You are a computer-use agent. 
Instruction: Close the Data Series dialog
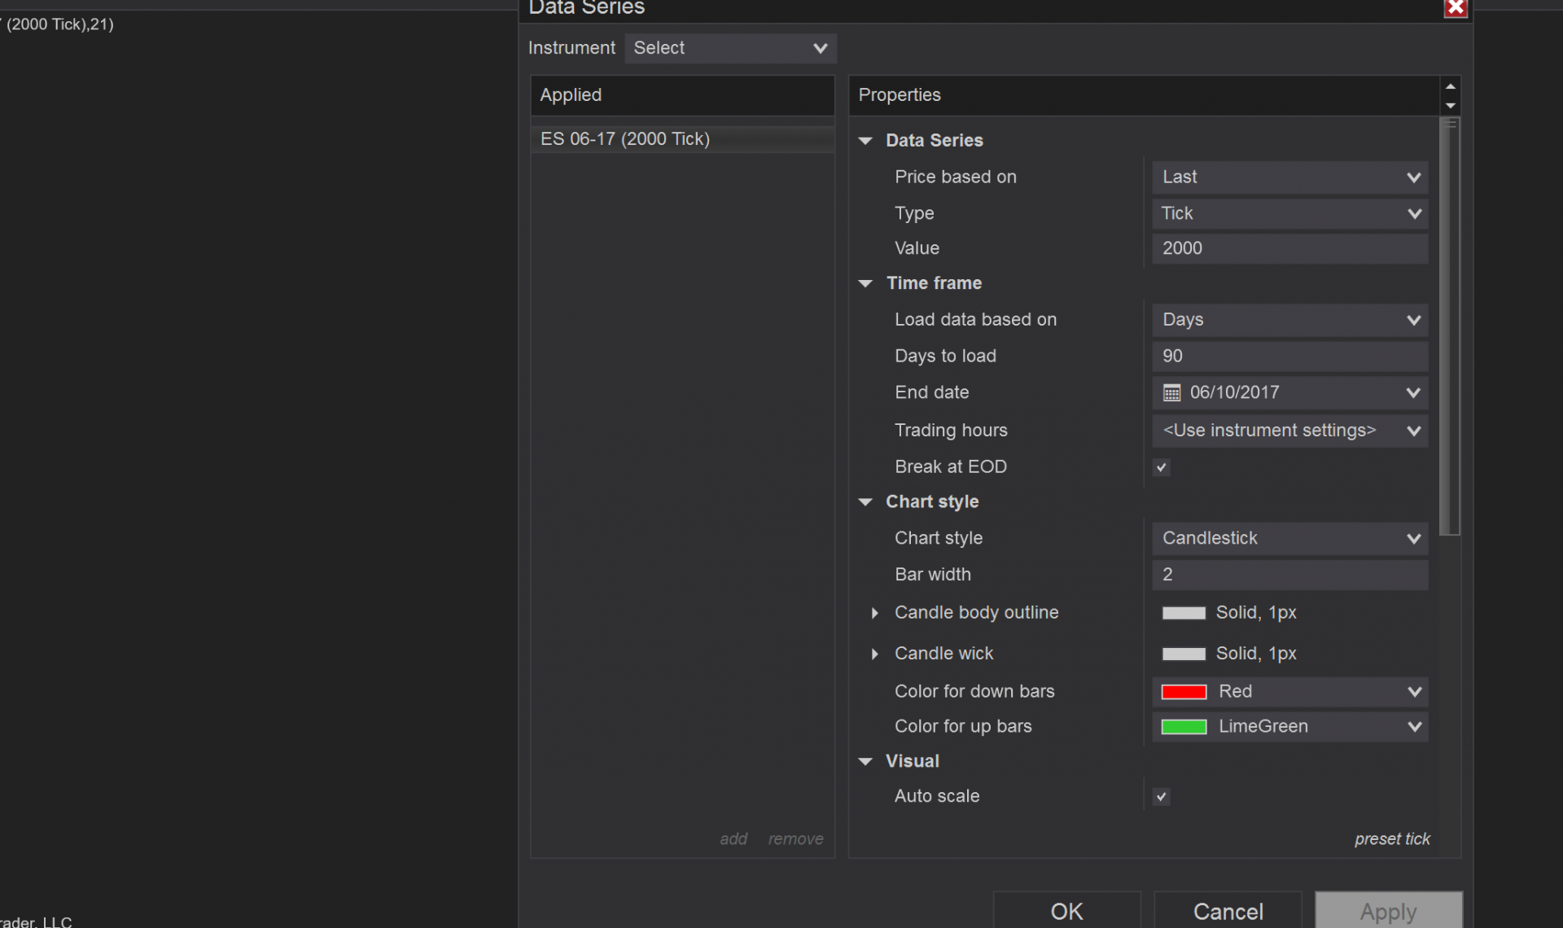(1456, 8)
